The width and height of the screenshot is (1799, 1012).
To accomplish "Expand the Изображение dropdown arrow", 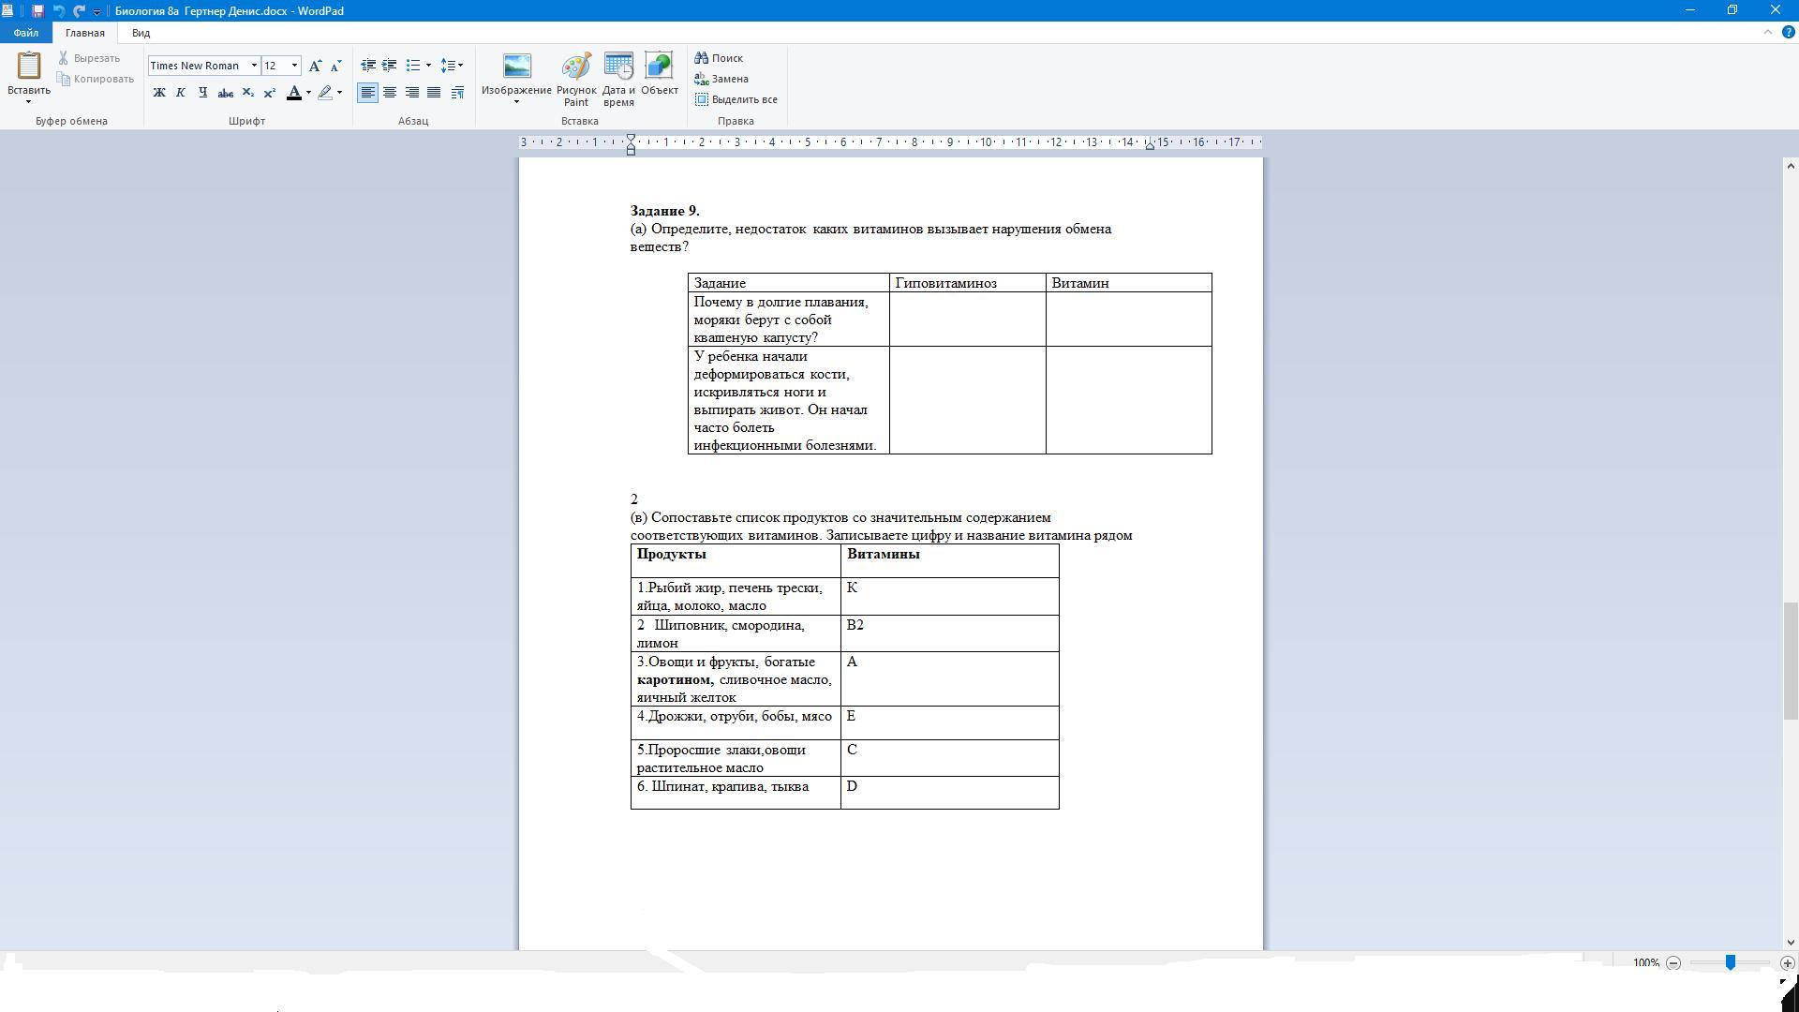I will click(516, 101).
